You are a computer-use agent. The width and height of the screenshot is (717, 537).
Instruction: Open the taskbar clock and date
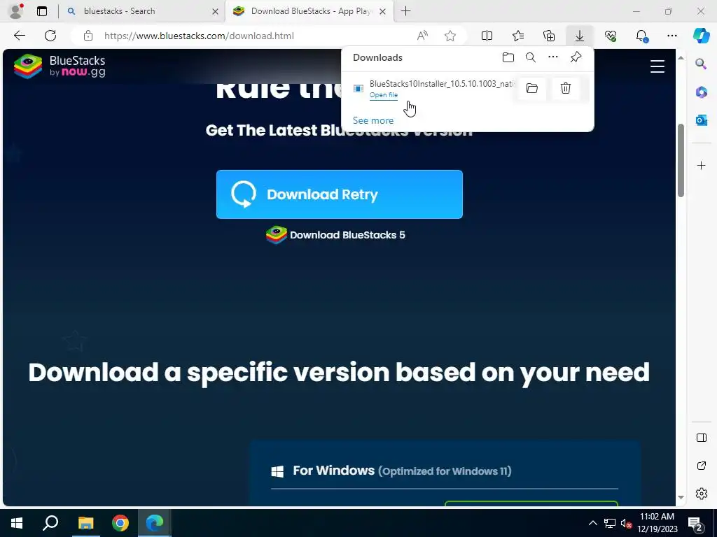[657, 523]
